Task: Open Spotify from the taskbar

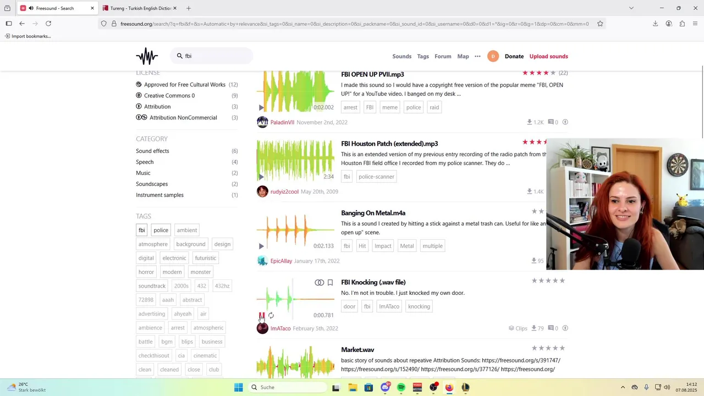Action: [401, 387]
